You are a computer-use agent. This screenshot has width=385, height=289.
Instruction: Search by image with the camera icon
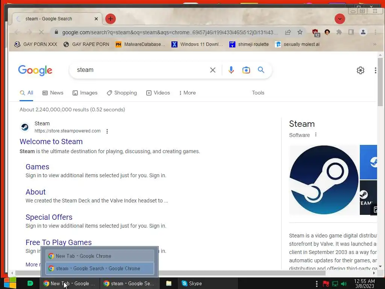tap(246, 70)
